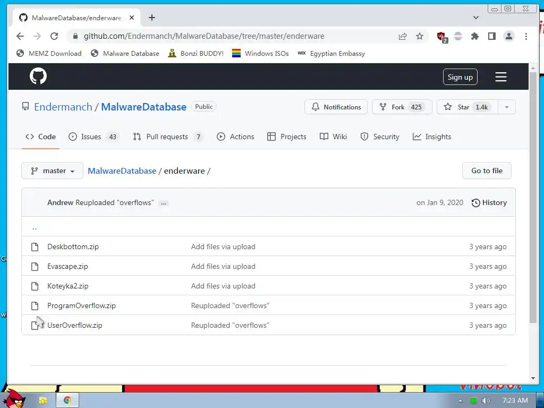Open the hamburger menu in GitHub header
This screenshot has height=408, width=544.
500,76
